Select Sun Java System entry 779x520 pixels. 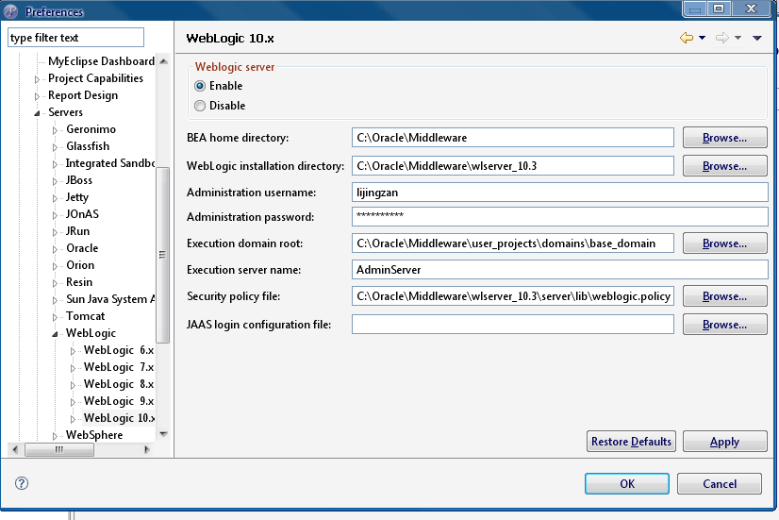110,299
